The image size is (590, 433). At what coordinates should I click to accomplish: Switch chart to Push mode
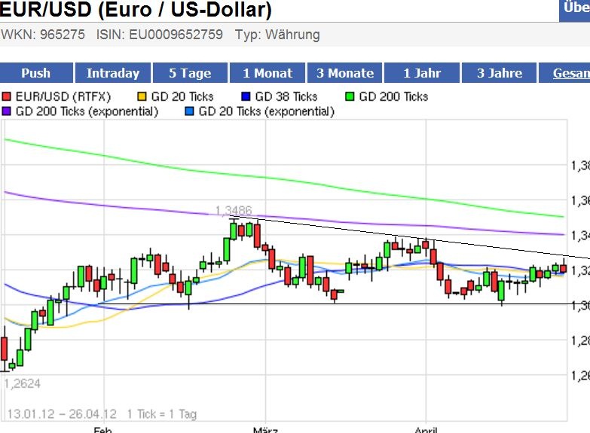tap(36, 72)
